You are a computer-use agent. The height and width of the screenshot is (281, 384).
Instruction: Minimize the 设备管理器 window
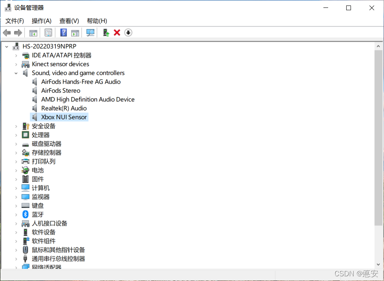click(326, 8)
